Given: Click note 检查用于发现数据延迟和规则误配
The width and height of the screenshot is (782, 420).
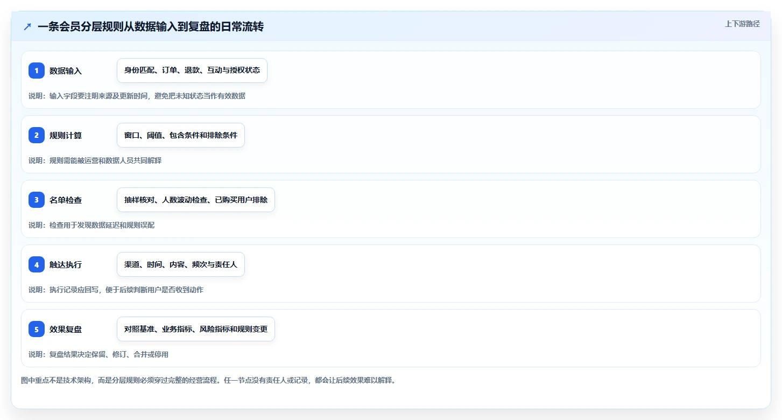Looking at the screenshot, I should 102,225.
